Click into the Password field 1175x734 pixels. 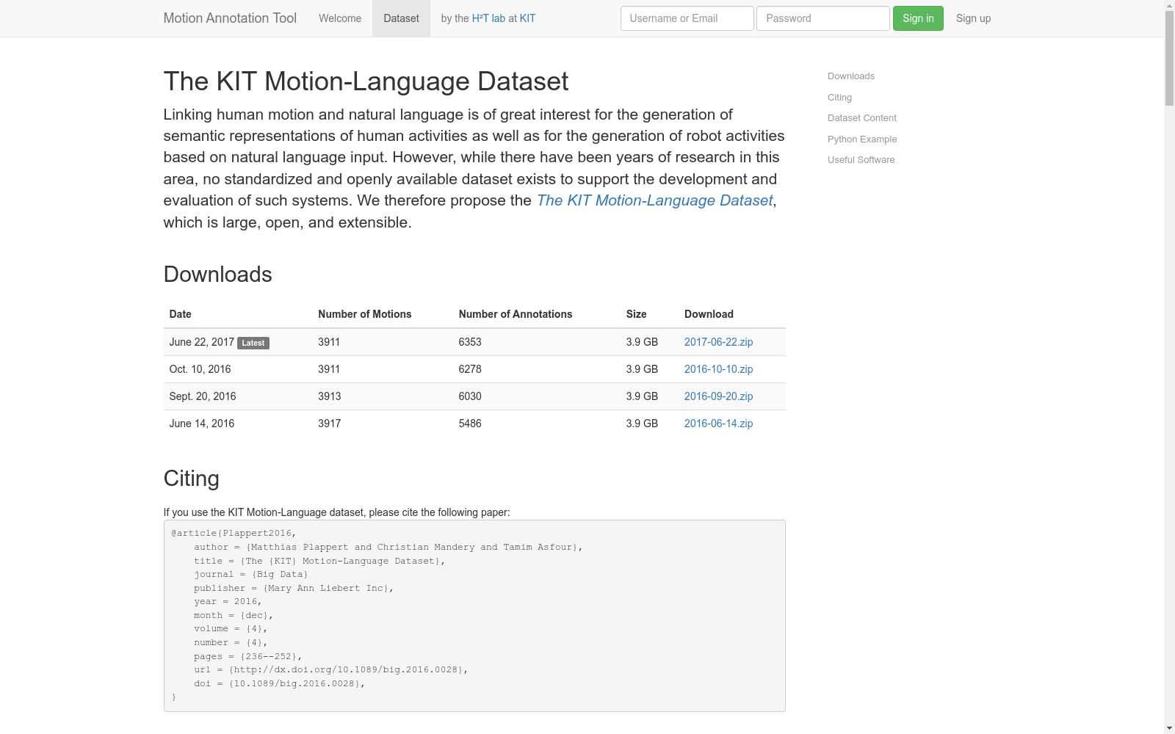point(822,18)
